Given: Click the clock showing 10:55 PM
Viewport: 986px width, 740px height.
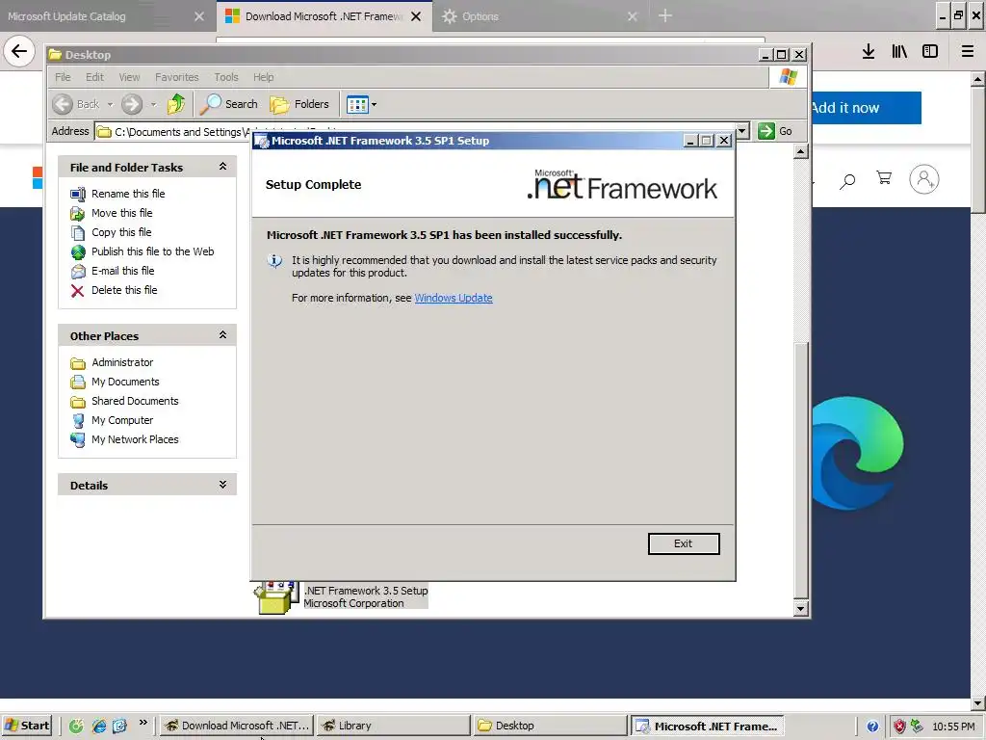Looking at the screenshot, I should point(953,727).
